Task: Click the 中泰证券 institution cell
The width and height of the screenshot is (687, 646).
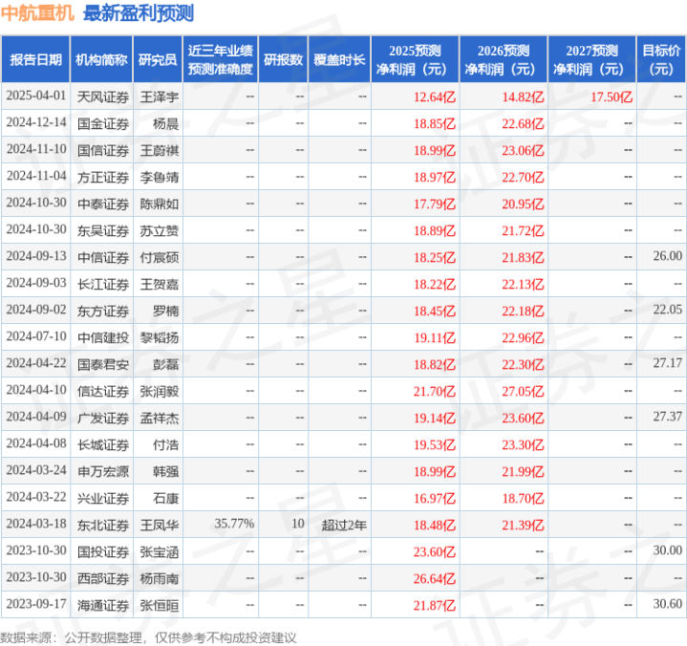Action: (103, 204)
